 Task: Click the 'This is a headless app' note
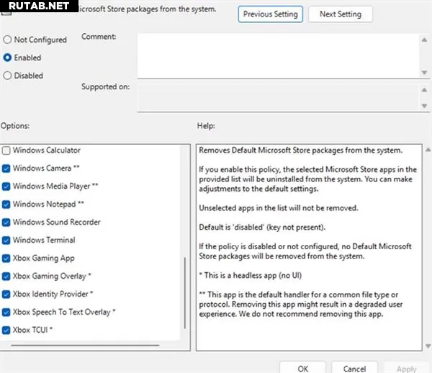(x=251, y=276)
